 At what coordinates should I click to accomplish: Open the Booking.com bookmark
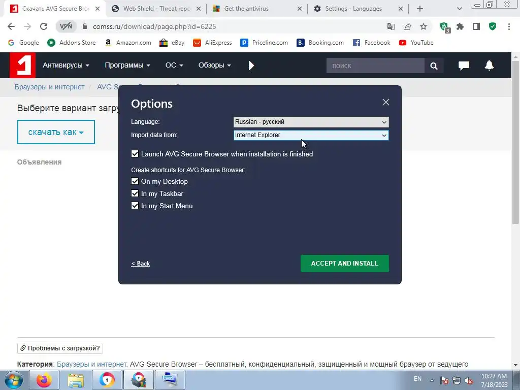click(x=320, y=43)
